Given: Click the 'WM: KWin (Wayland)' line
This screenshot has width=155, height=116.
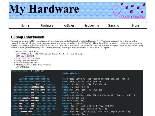Looking at the screenshot, I should [73, 101].
